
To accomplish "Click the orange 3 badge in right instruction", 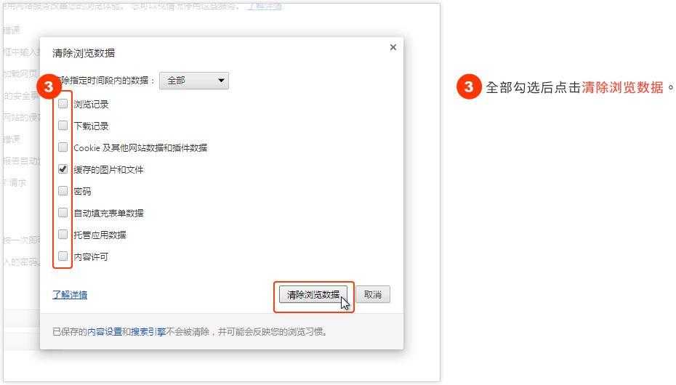I will tap(469, 87).
